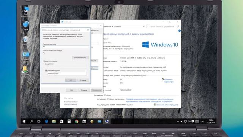Read the Microsoft license terms link
The height and width of the screenshot is (137, 243).
pyautogui.click(x=150, y=100)
